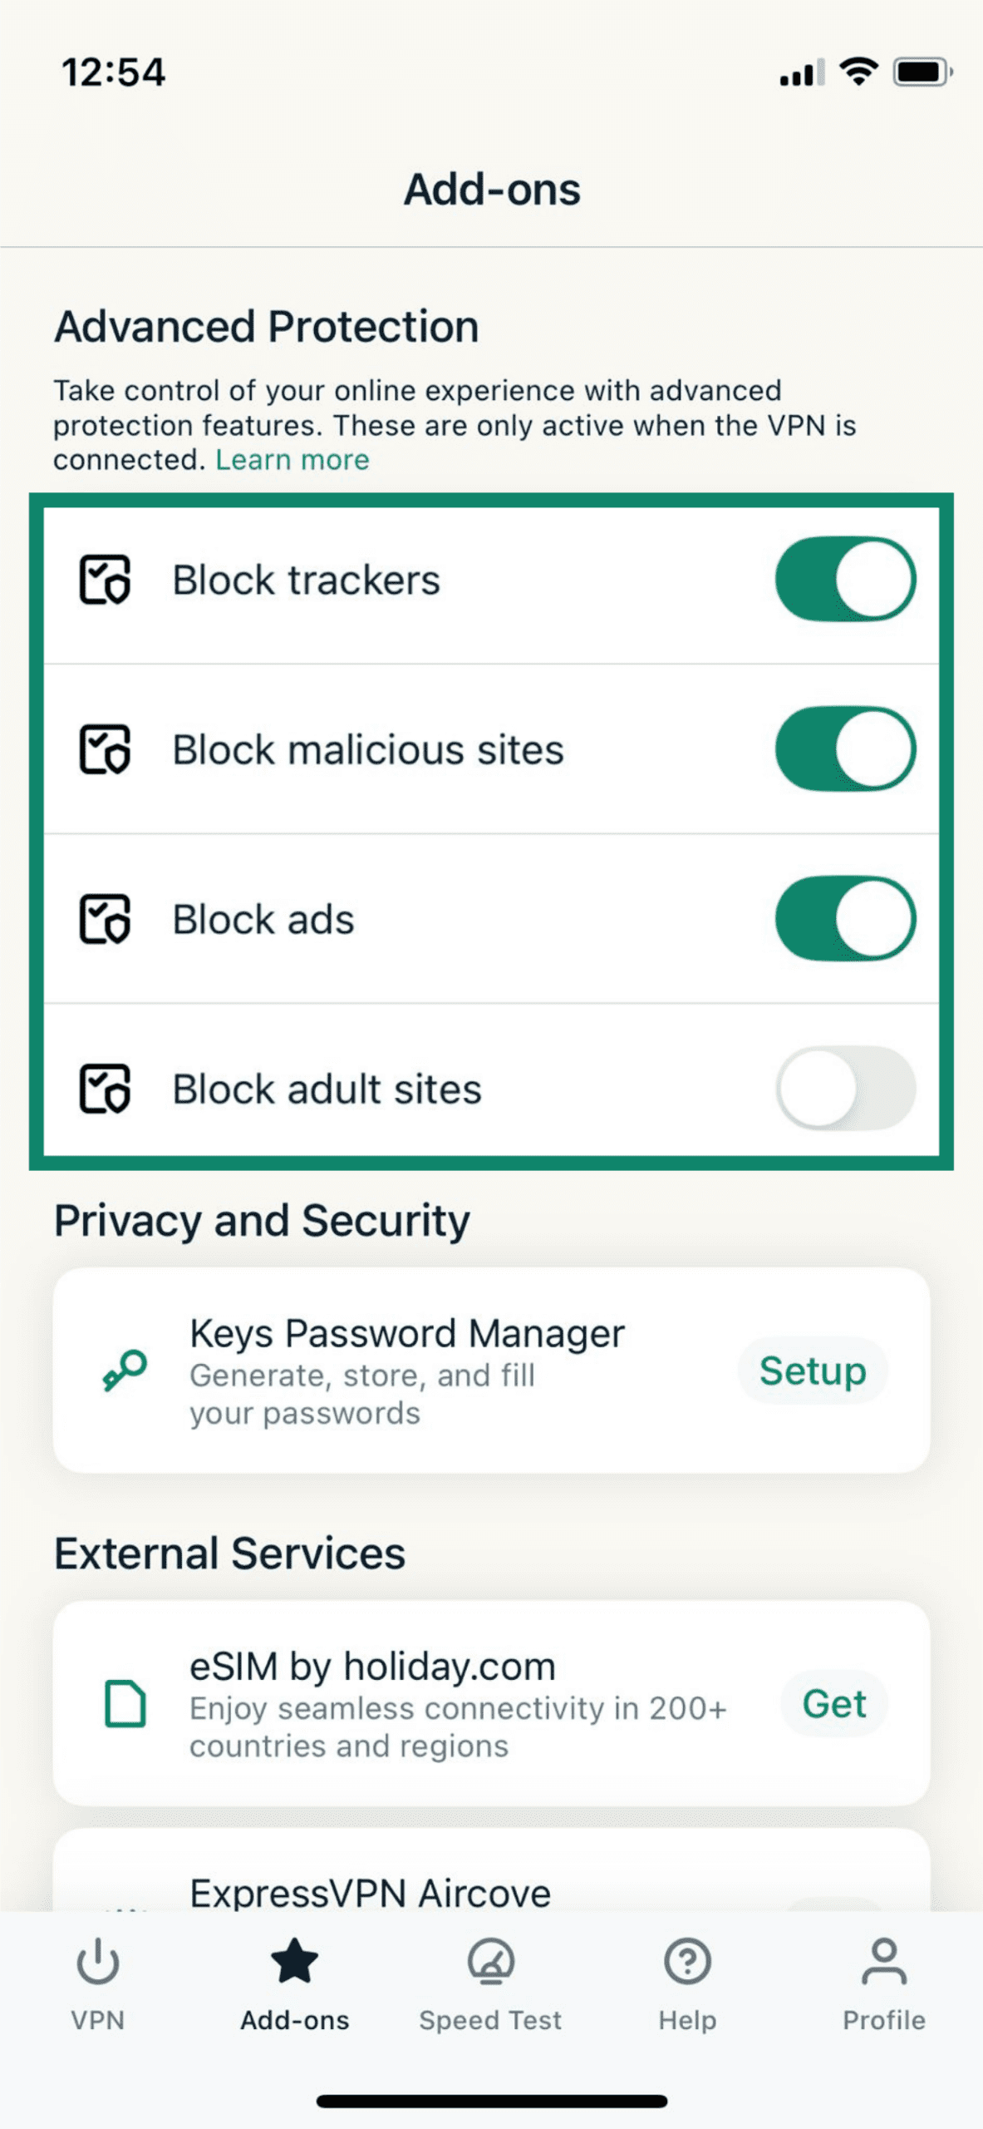Open the VPN power tab icon
Image resolution: width=983 pixels, height=2129 pixels.
[x=97, y=1961]
